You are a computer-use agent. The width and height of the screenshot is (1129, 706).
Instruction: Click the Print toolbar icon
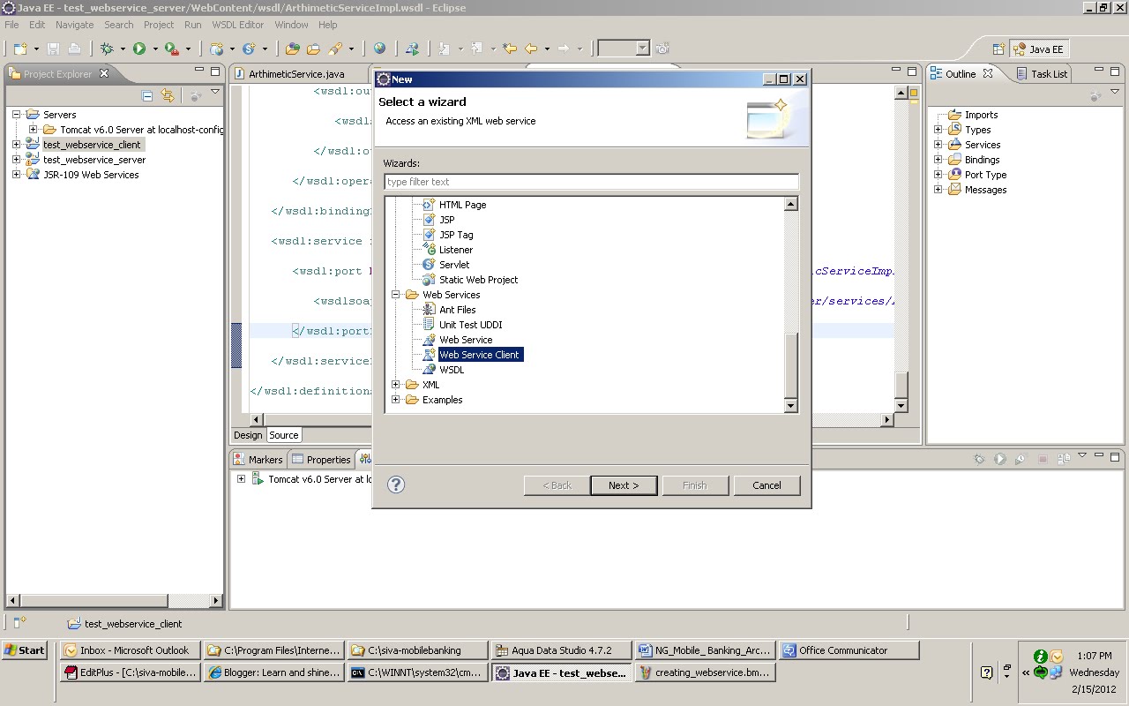point(75,49)
